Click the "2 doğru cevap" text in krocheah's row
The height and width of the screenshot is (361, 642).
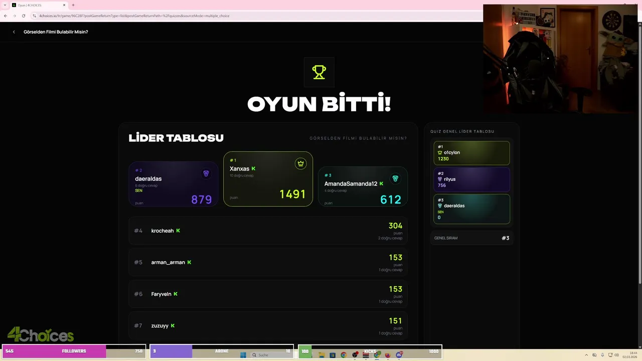pos(390,238)
